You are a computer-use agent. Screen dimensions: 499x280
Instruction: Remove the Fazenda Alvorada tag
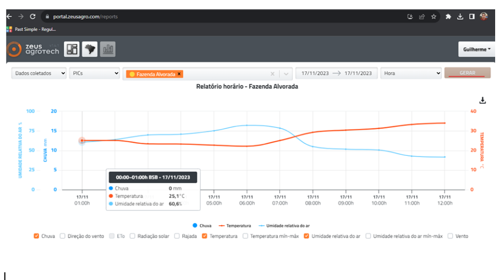179,74
